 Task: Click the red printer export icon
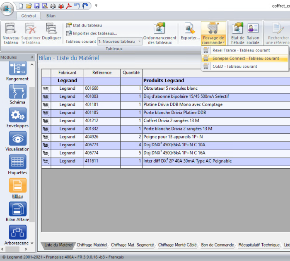61,6
